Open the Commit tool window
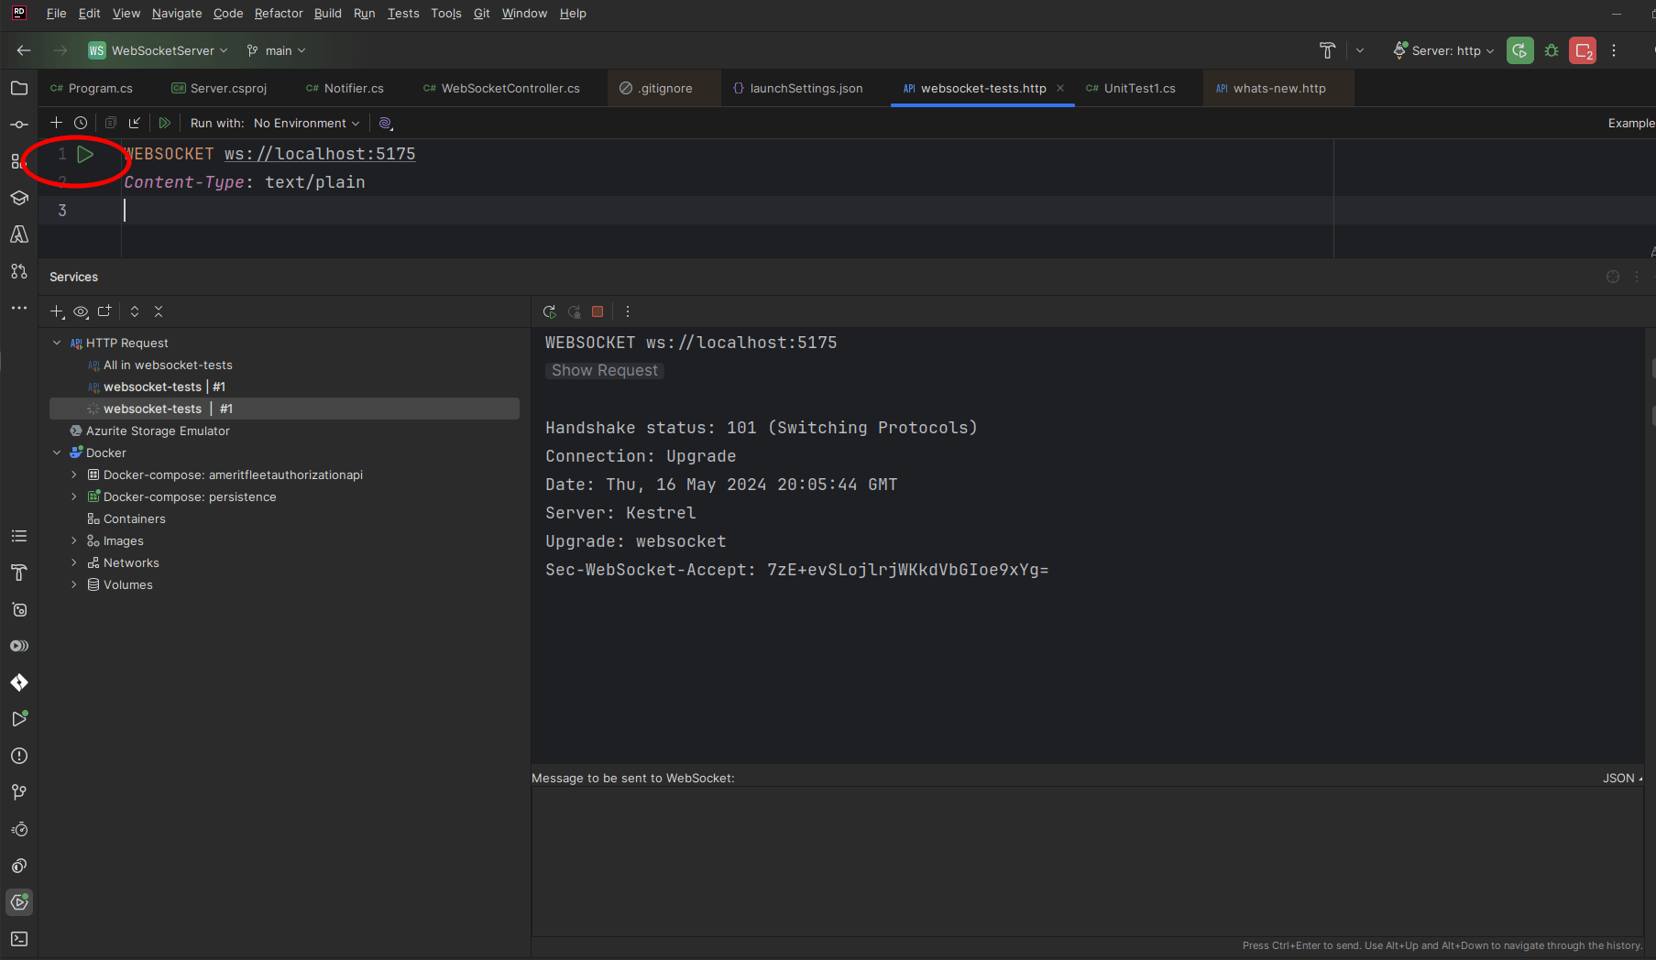Viewport: 1656px width, 960px height. click(x=18, y=125)
